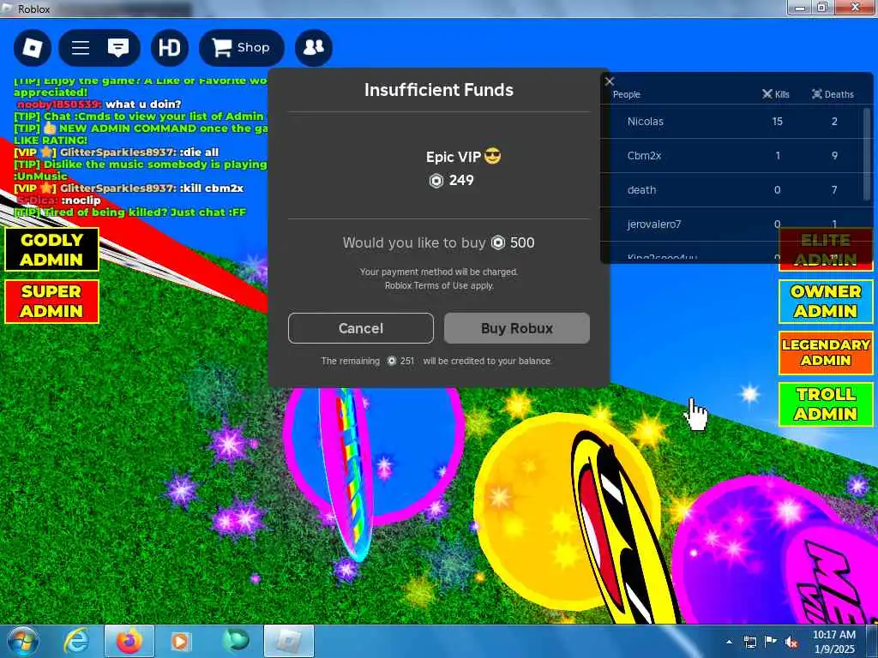Click the Kills column header
The image size is (878, 658).
[775, 94]
